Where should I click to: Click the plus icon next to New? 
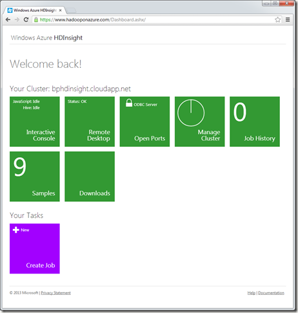point(16,230)
